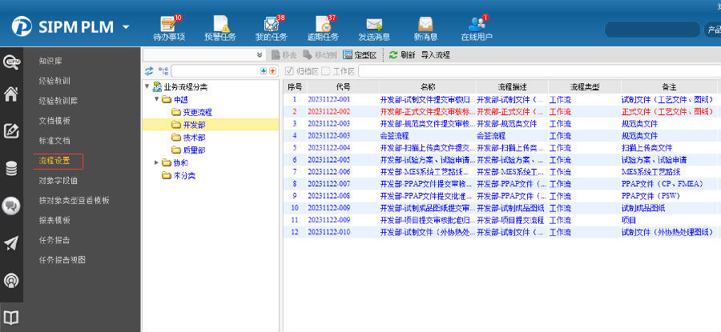Click 导入流程 import workflow button
This screenshot has height=332, width=721.
(435, 55)
